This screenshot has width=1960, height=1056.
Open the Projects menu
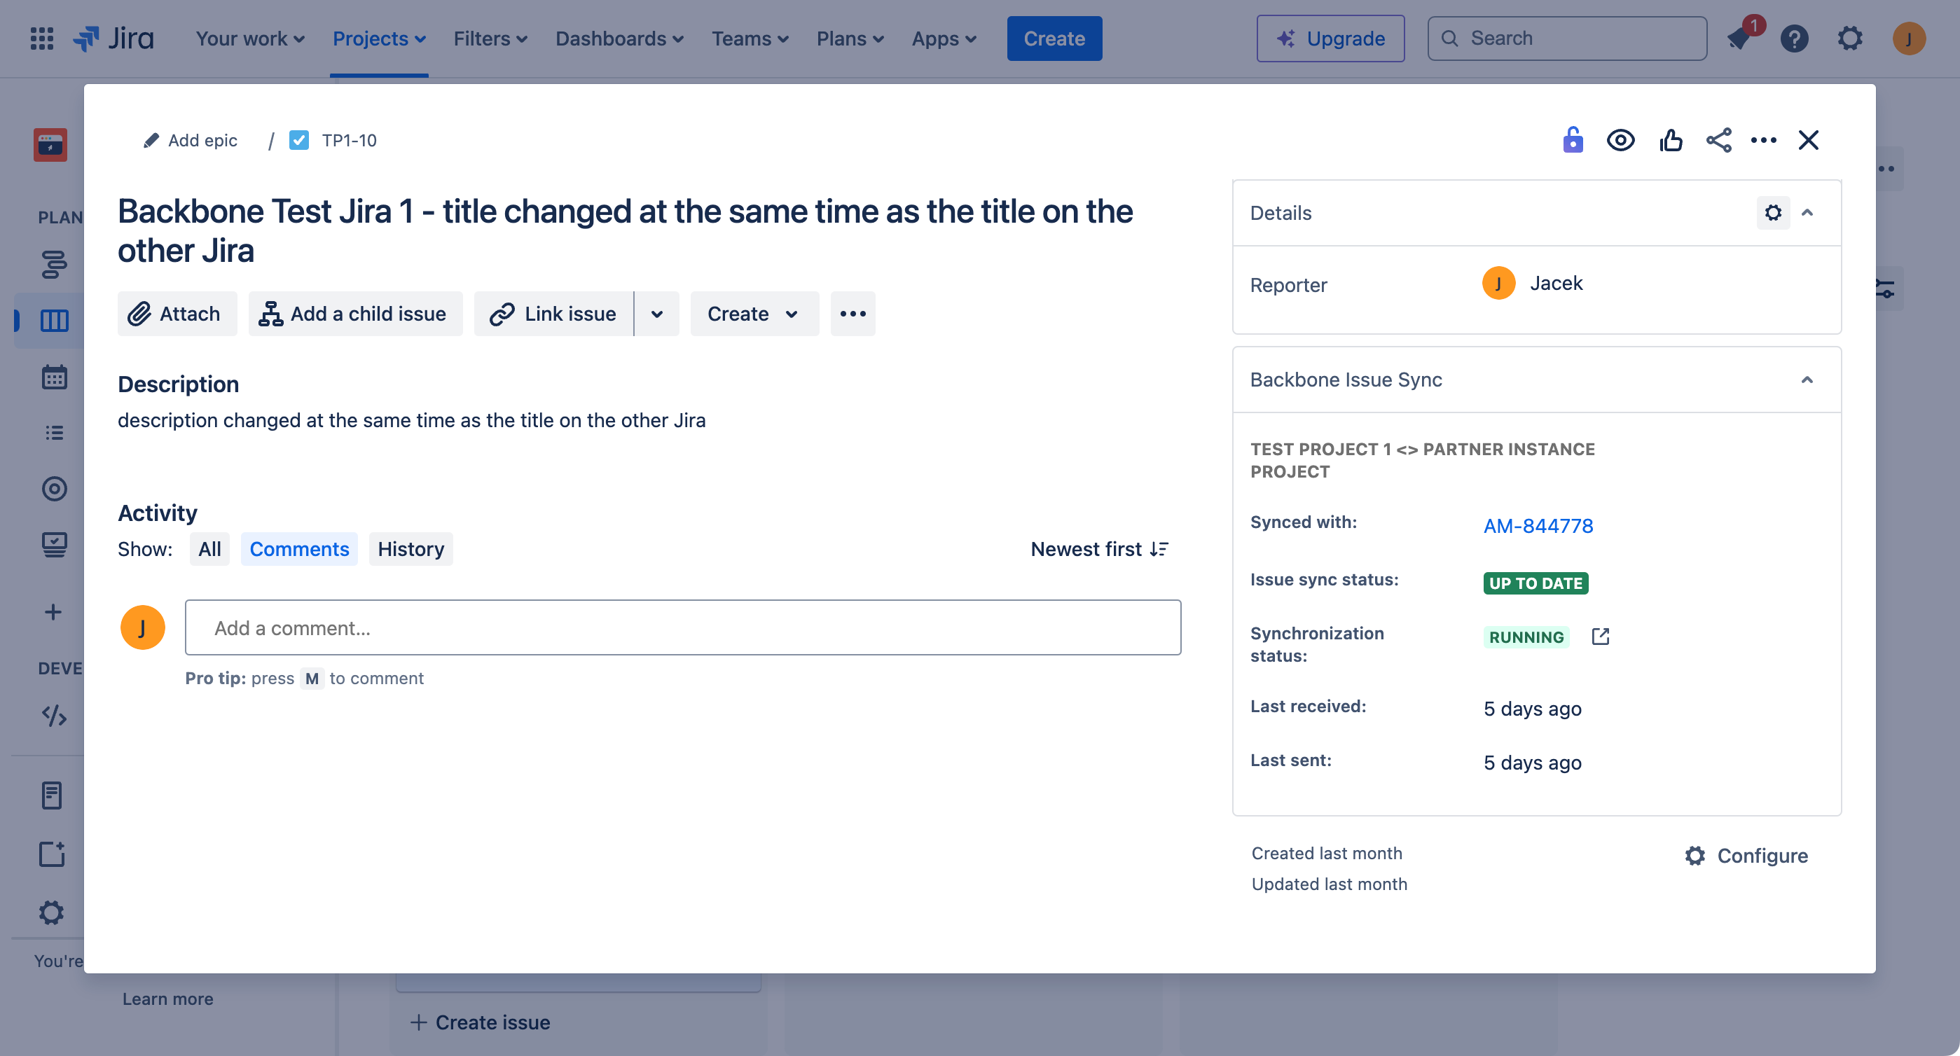click(379, 38)
